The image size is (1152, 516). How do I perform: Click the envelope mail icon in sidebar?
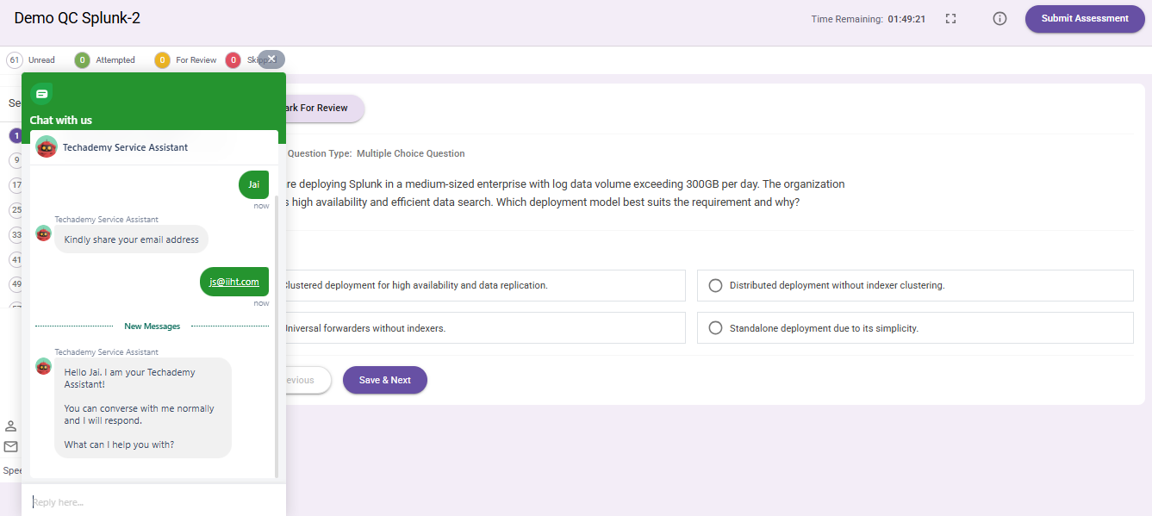[x=11, y=446]
